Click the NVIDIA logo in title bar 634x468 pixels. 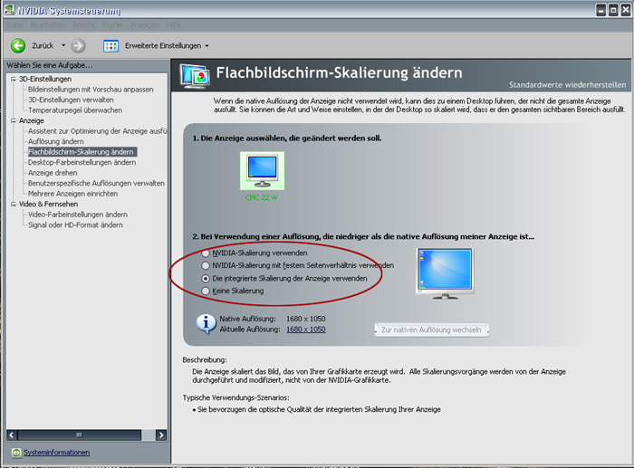pos(9,9)
